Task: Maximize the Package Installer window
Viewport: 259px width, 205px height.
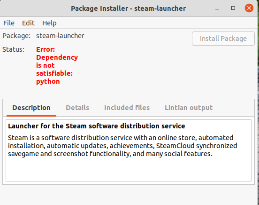Action: [x=233, y=8]
